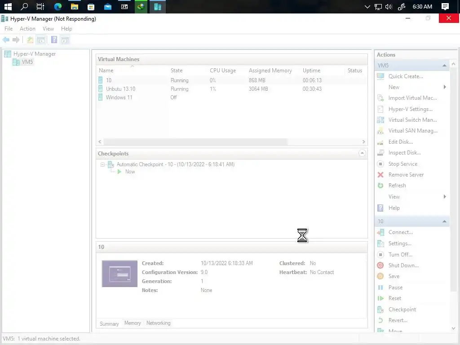Image resolution: width=460 pixels, height=345 pixels.
Task: Click the Back arrow in the toolbar
Action: (x=6, y=40)
